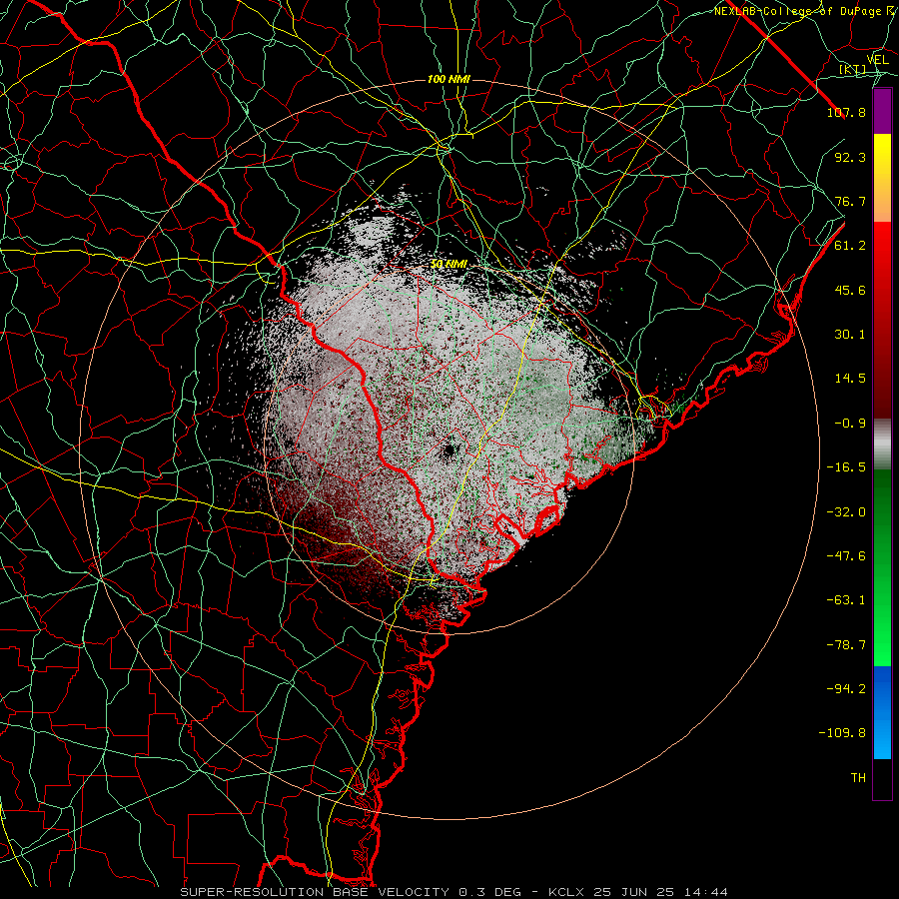Click the 76.7 velocity scale value

point(850,201)
